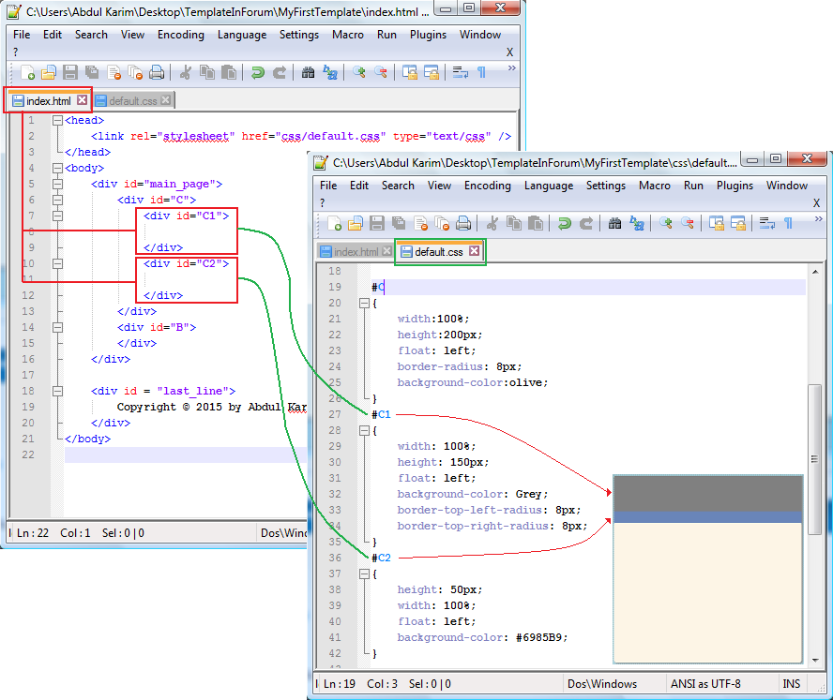Toggle Show All Characters (¶) in the back window toolbar

(x=481, y=72)
